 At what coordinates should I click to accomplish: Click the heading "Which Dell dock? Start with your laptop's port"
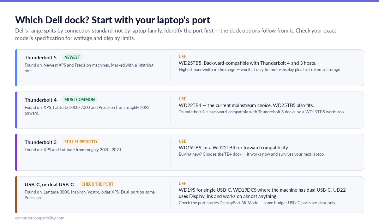point(113,20)
